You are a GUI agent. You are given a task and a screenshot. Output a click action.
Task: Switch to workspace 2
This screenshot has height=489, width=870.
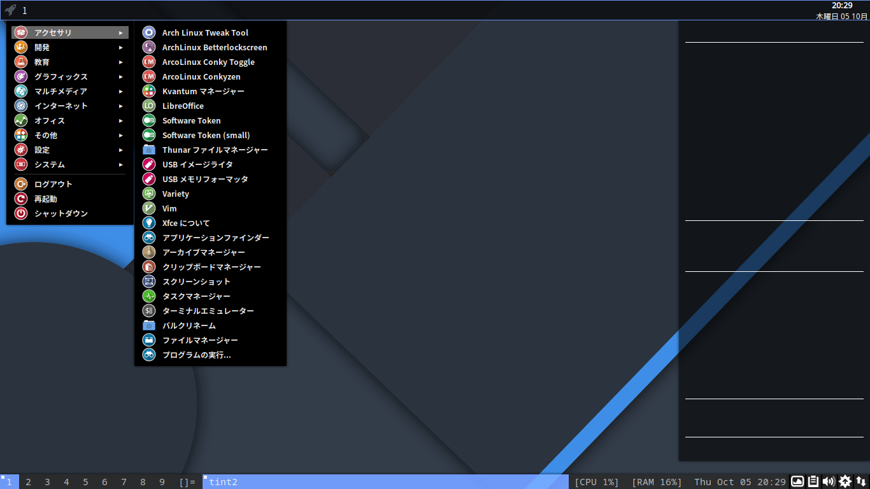tap(28, 482)
